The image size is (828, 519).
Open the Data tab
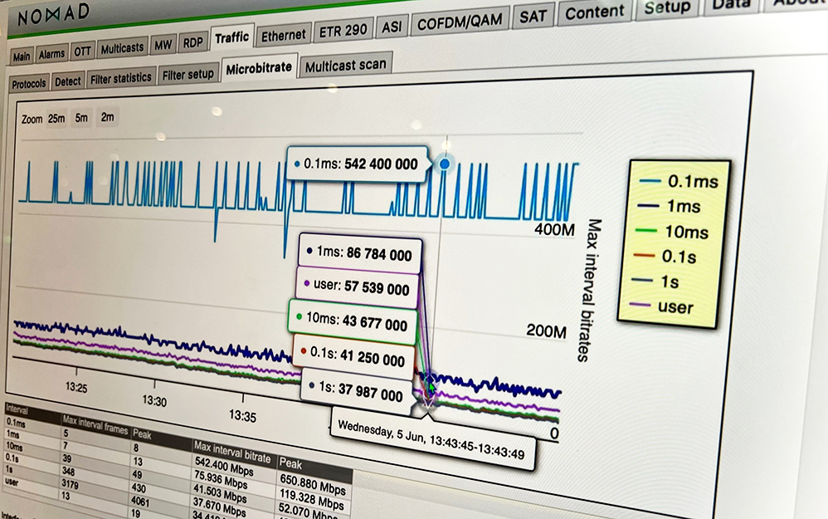(731, 5)
